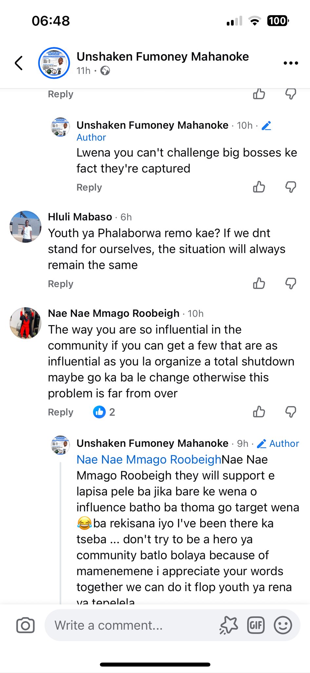Open camera to attach a photo
Screen dimensions: 310x673
coord(25,625)
